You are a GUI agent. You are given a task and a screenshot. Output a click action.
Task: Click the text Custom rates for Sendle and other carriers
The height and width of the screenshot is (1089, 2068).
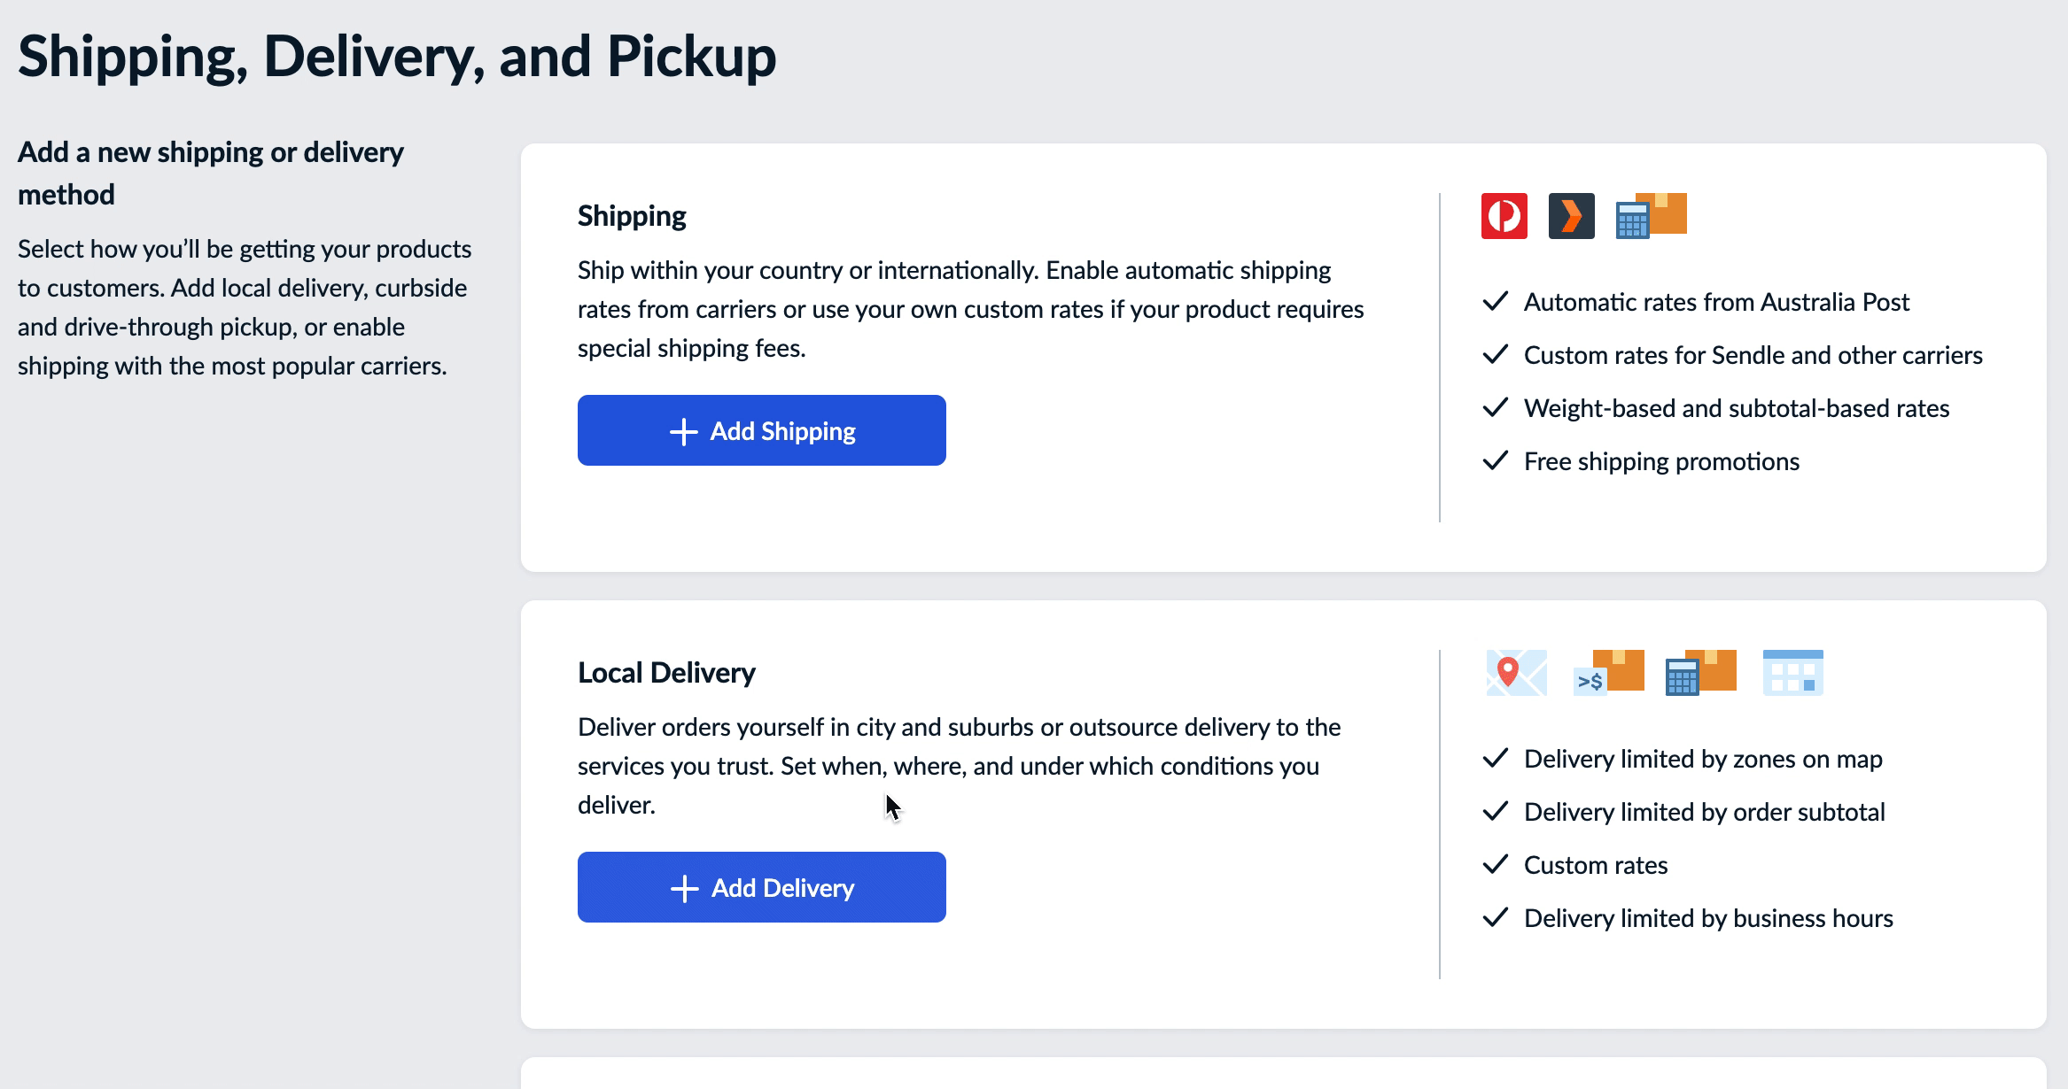pyautogui.click(x=1753, y=356)
